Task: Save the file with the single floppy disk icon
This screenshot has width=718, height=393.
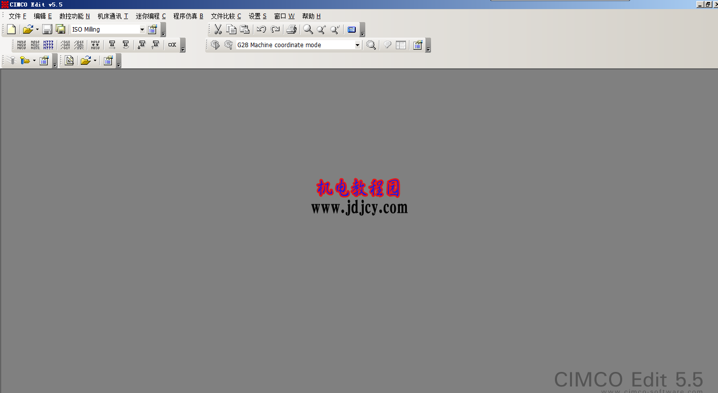Action: pyautogui.click(x=47, y=30)
